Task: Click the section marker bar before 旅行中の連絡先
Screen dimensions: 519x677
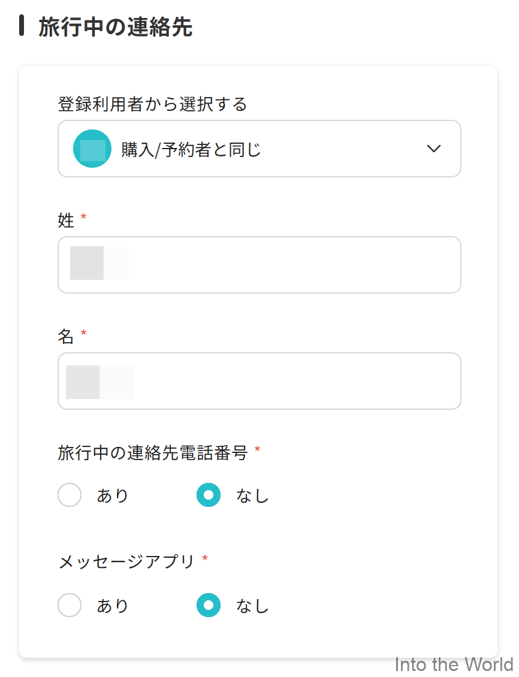Action: click(x=22, y=26)
